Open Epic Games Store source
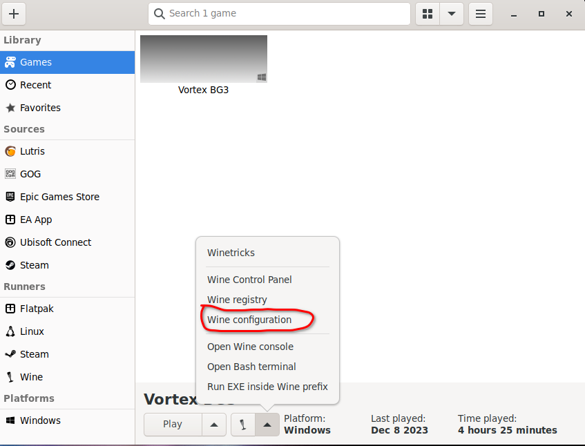585x446 pixels. [x=67, y=197]
